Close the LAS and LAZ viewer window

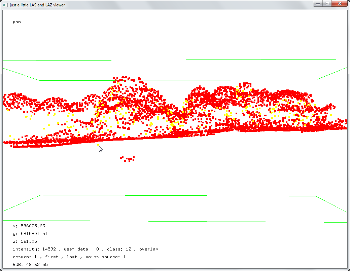(340, 4)
